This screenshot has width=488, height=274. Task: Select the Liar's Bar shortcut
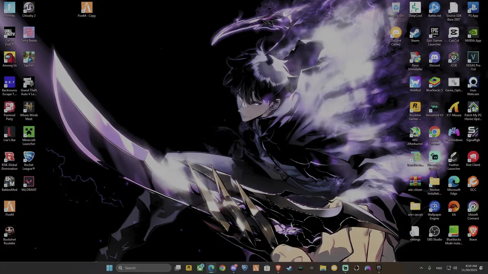10,134
